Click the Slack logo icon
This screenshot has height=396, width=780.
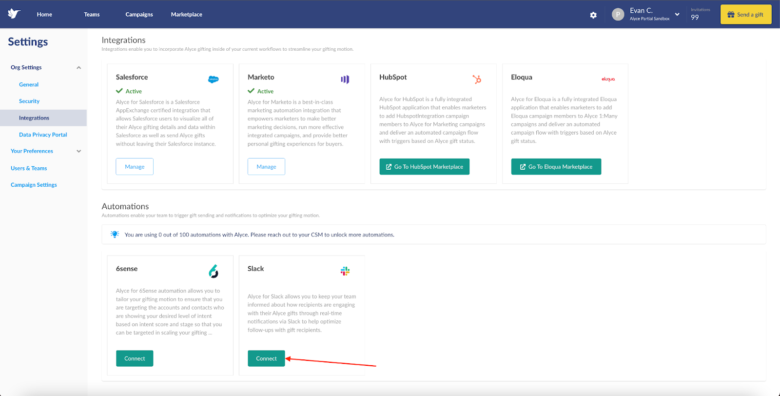click(345, 271)
